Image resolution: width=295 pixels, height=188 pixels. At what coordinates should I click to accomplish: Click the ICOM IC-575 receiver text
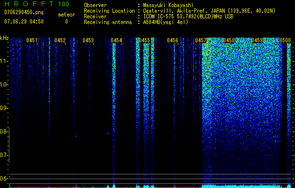[x=188, y=16]
